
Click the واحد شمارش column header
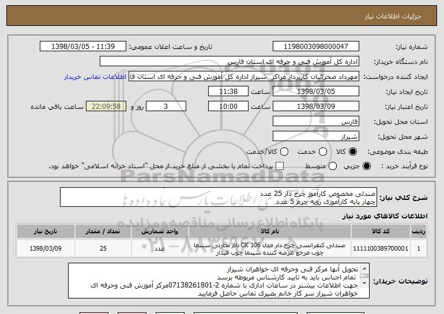click(160, 232)
